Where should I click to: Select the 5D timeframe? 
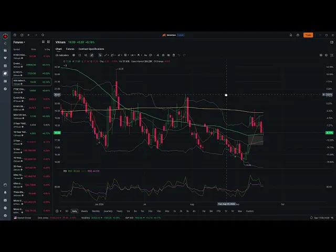pos(67,211)
